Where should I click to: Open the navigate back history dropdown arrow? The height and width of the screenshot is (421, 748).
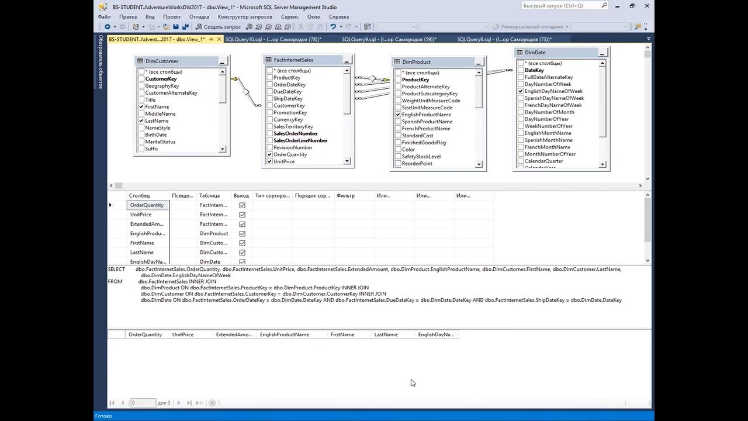tap(114, 27)
